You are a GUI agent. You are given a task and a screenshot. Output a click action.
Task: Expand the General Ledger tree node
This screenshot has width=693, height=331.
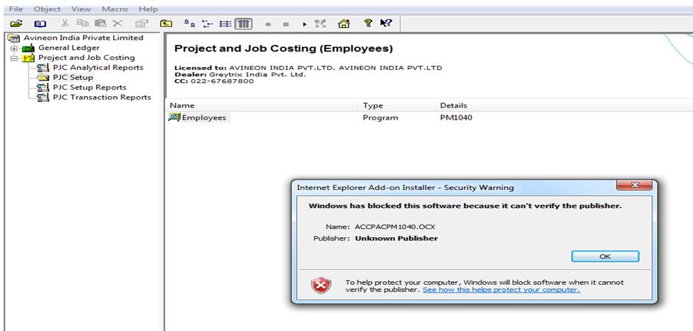[14, 48]
